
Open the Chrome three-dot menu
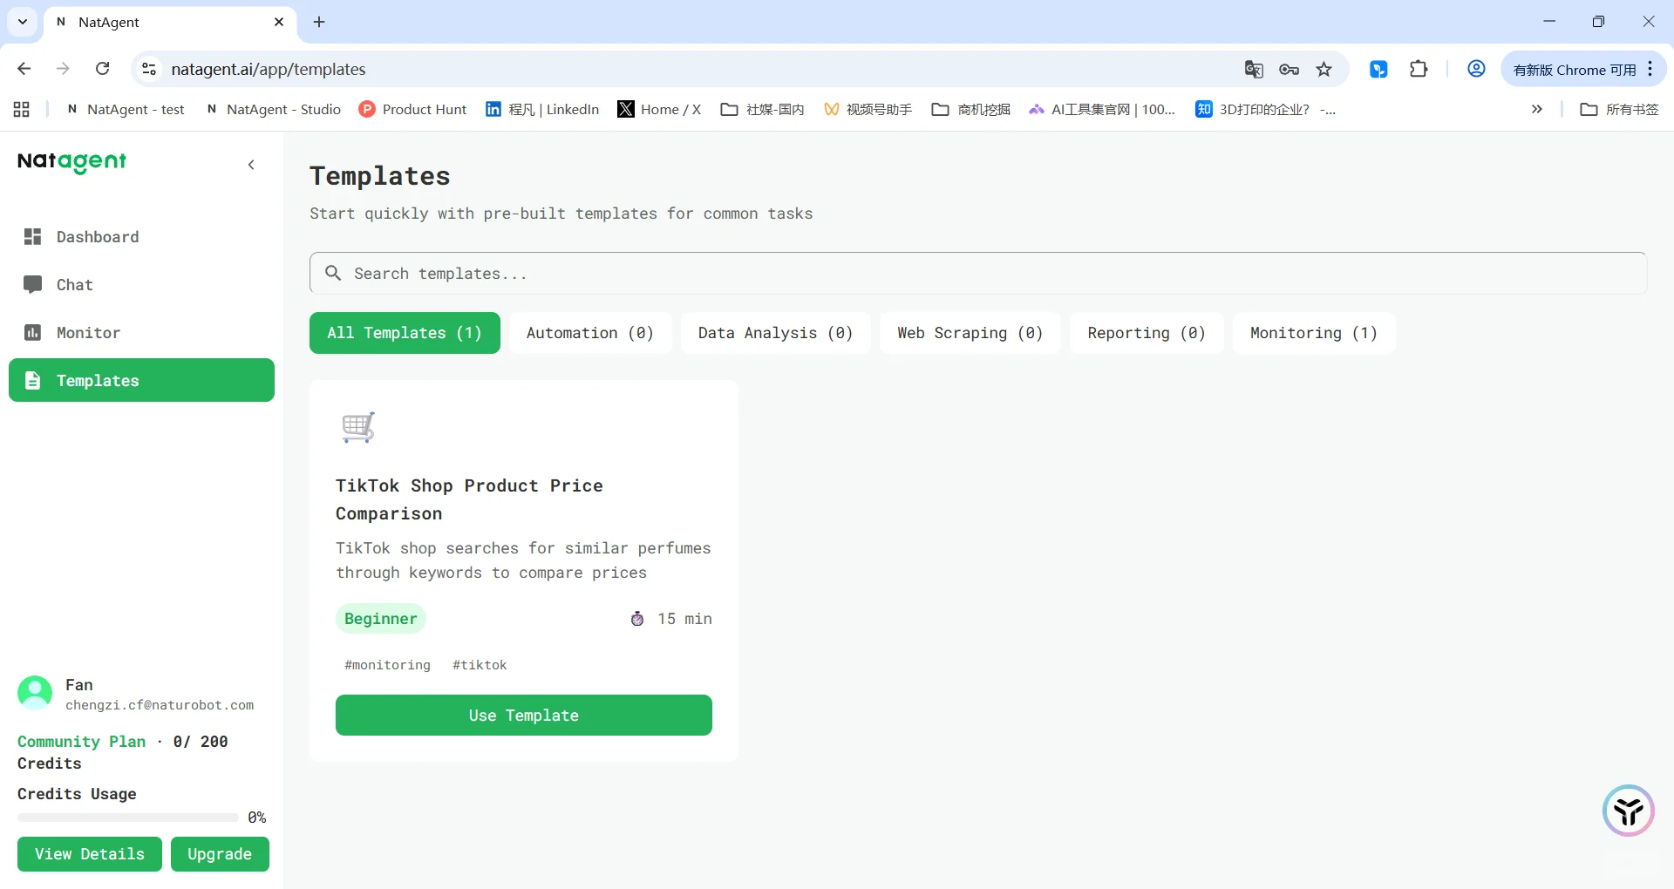[x=1650, y=70]
